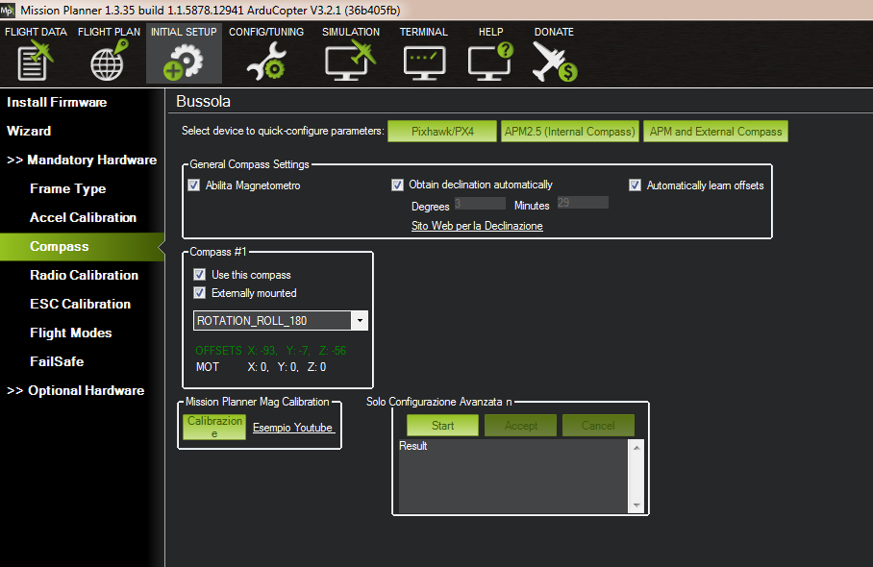Click the Result scrollbar up arrow
873x567 pixels.
tap(636, 448)
